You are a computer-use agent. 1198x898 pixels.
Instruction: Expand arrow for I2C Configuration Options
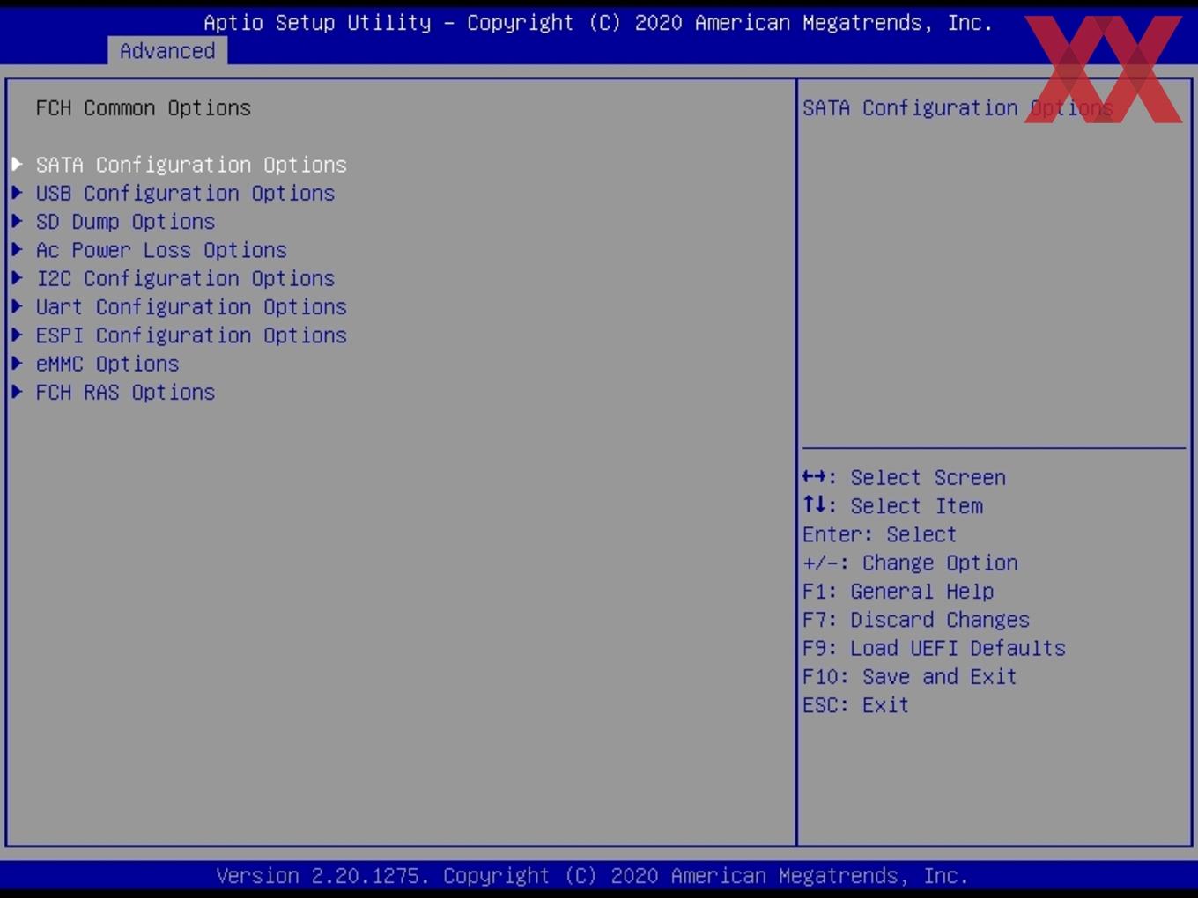[x=17, y=277]
